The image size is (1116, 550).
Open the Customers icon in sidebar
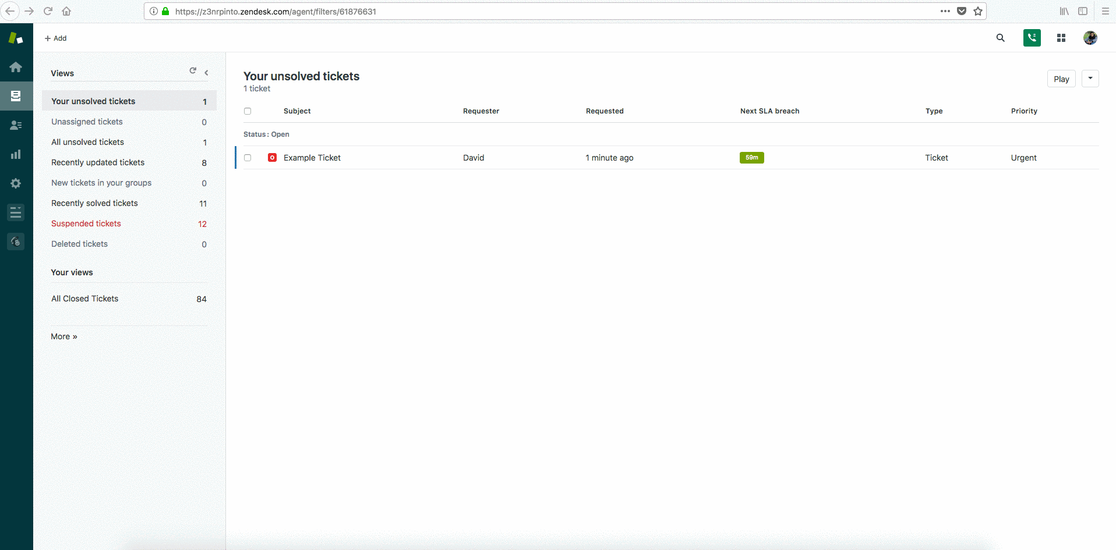16,125
